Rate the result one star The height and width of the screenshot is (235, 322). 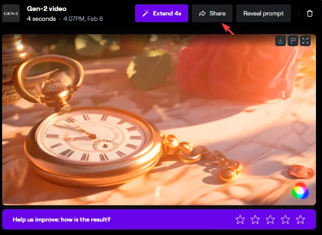pyautogui.click(x=240, y=220)
